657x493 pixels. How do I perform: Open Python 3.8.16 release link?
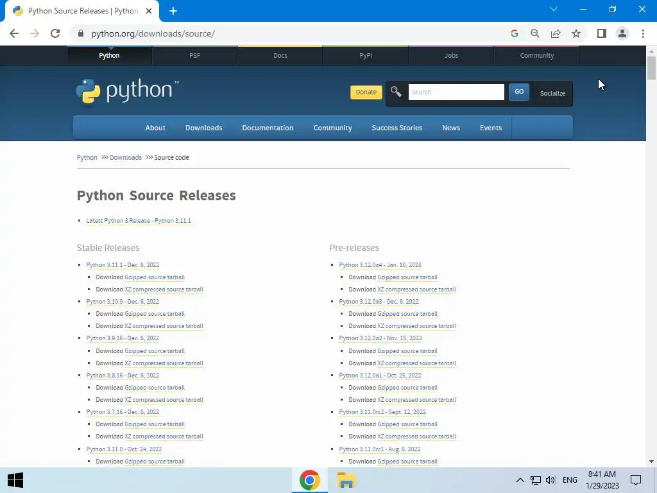123,375
